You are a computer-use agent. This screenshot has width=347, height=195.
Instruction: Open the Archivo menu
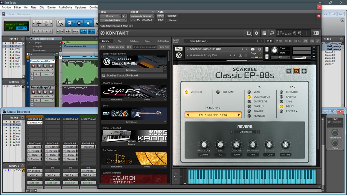[x=6, y=7]
